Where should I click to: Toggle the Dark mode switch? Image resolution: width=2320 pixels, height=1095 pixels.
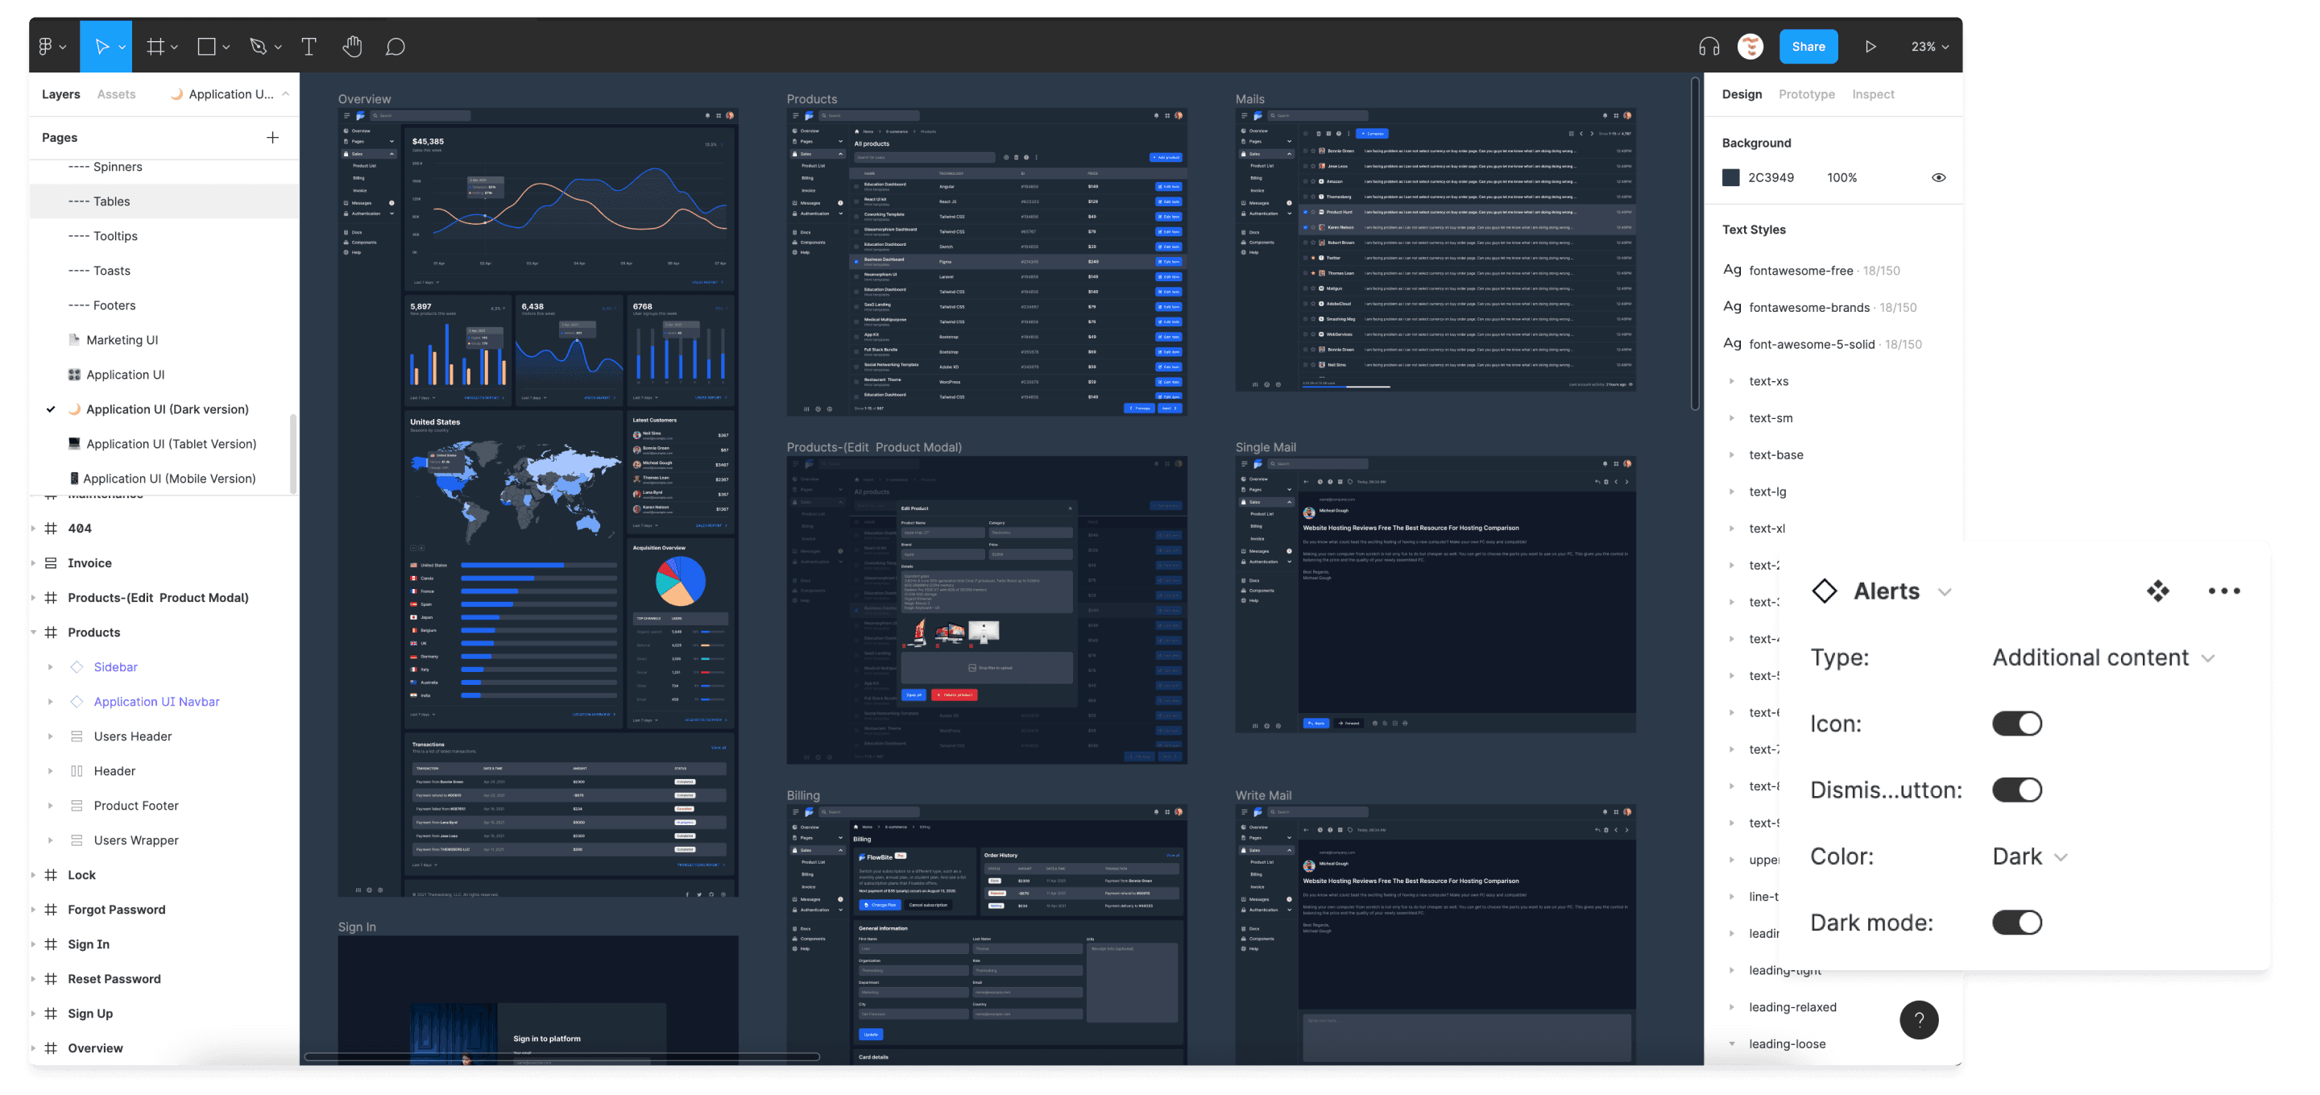pyautogui.click(x=2016, y=922)
